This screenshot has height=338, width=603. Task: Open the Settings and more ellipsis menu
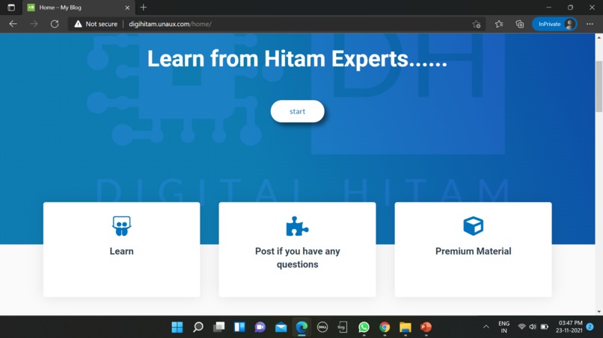pos(590,24)
